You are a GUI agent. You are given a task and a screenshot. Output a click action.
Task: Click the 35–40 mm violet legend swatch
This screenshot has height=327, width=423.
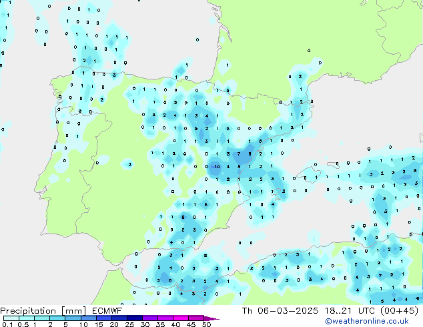pyautogui.click(x=165, y=318)
